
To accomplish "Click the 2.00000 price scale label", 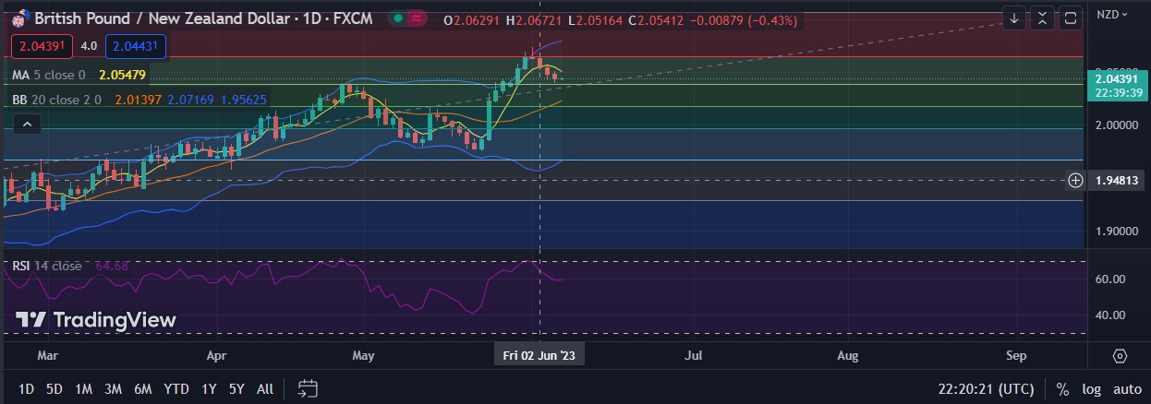I will pos(1118,125).
